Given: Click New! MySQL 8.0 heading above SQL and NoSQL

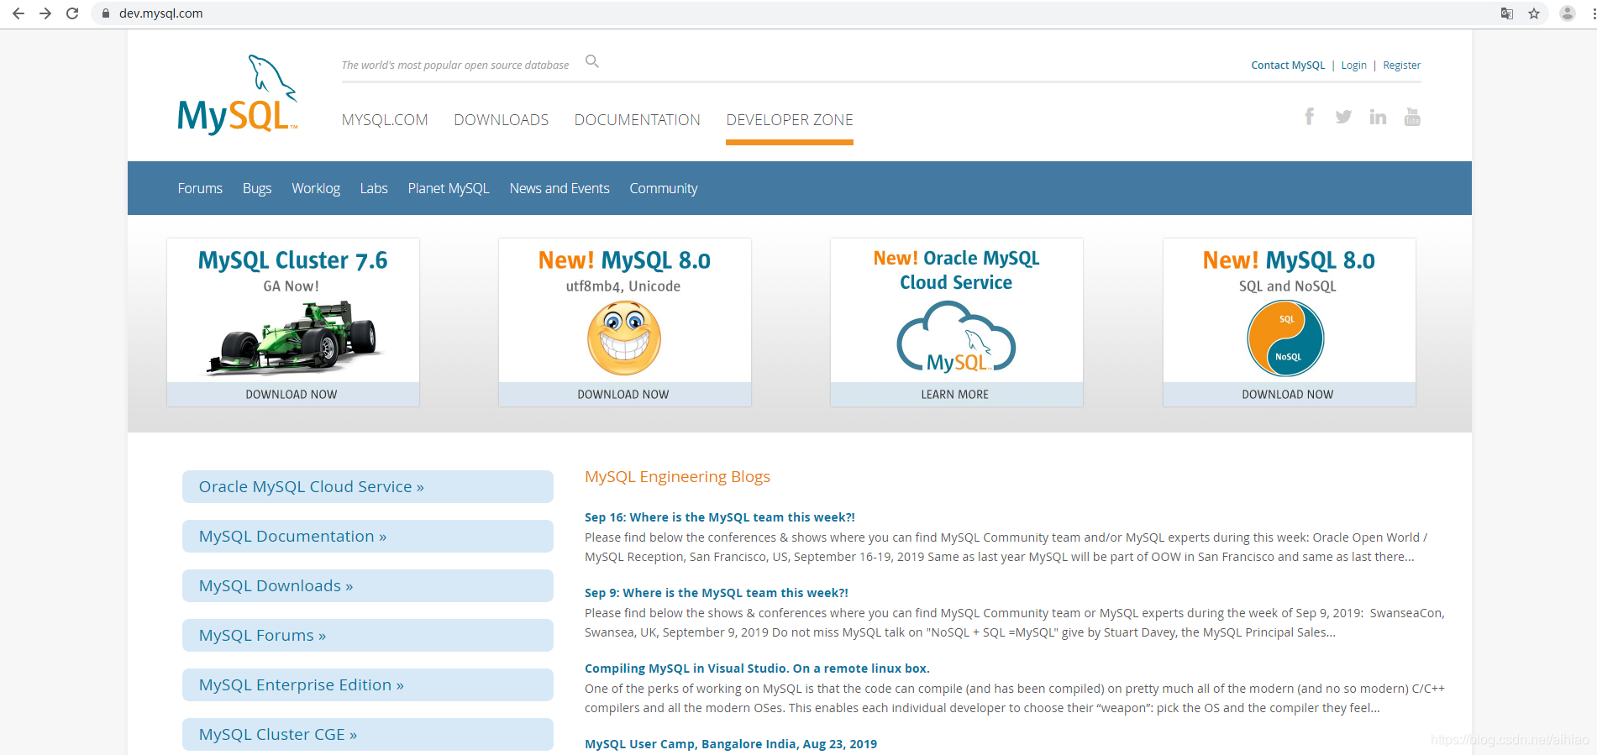Looking at the screenshot, I should 1289,260.
